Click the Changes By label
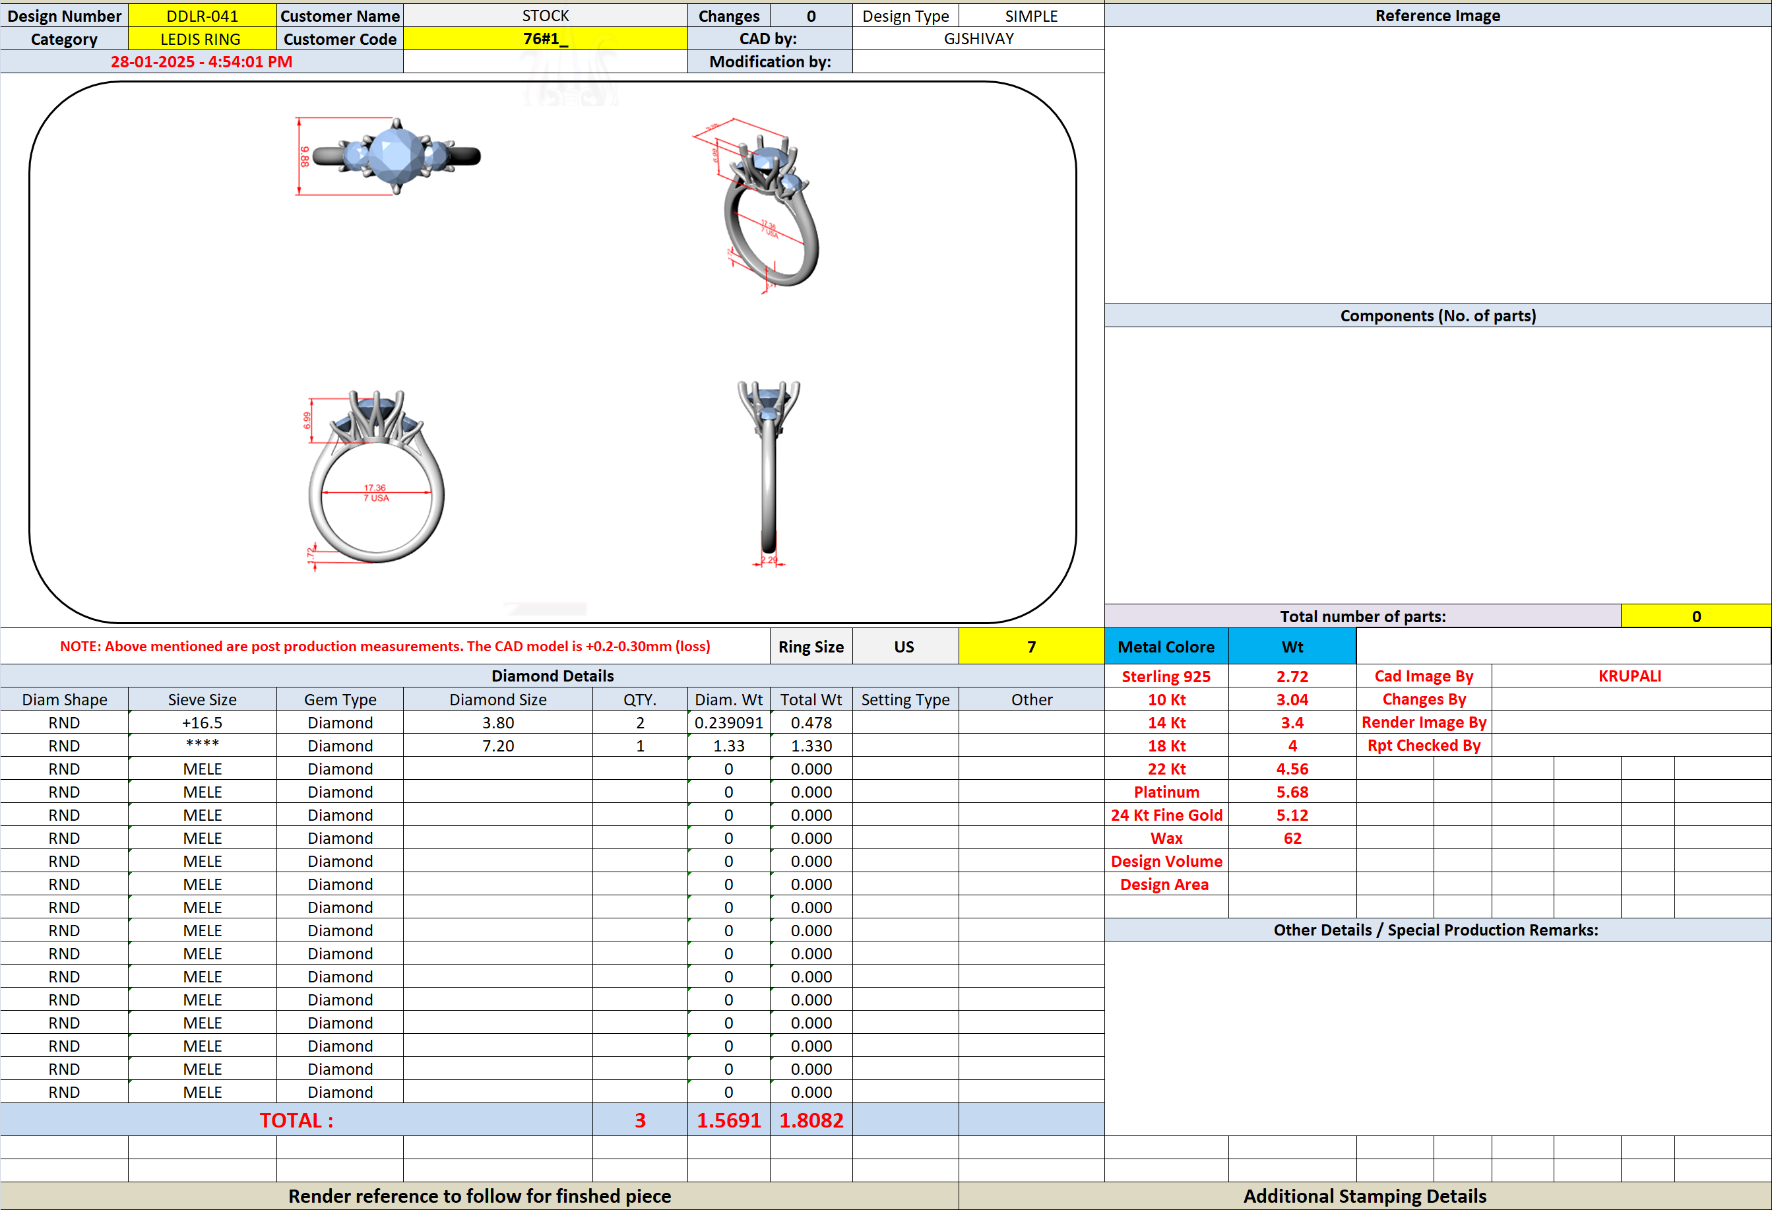Viewport: 1772px width, 1210px height. tap(1424, 699)
